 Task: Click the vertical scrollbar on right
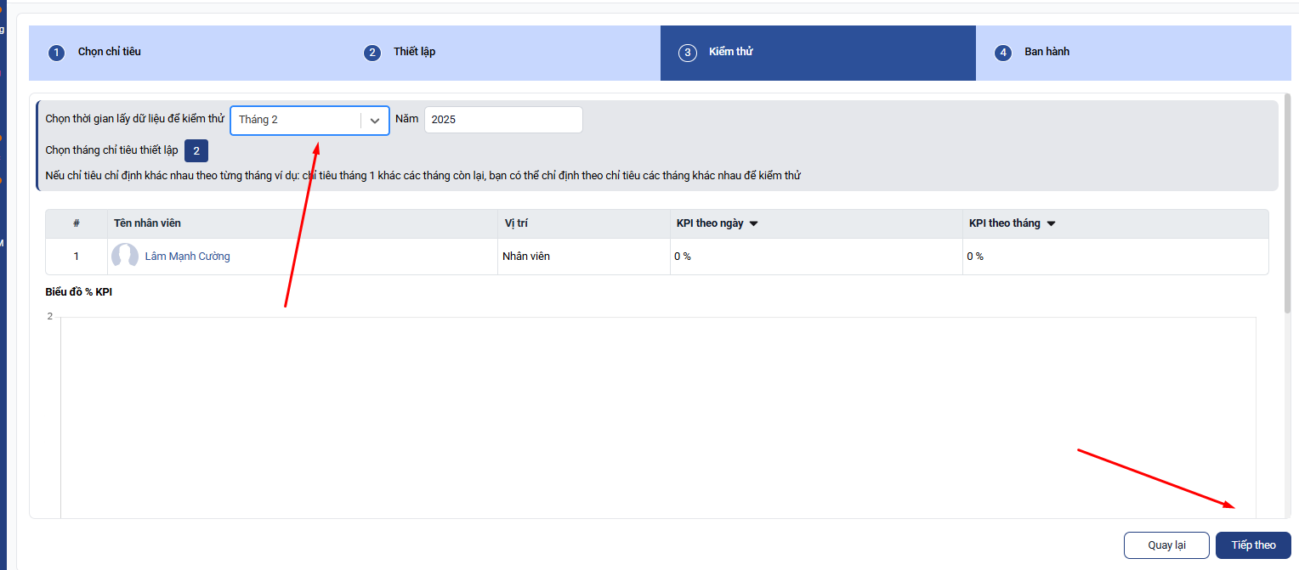pyautogui.click(x=1287, y=204)
